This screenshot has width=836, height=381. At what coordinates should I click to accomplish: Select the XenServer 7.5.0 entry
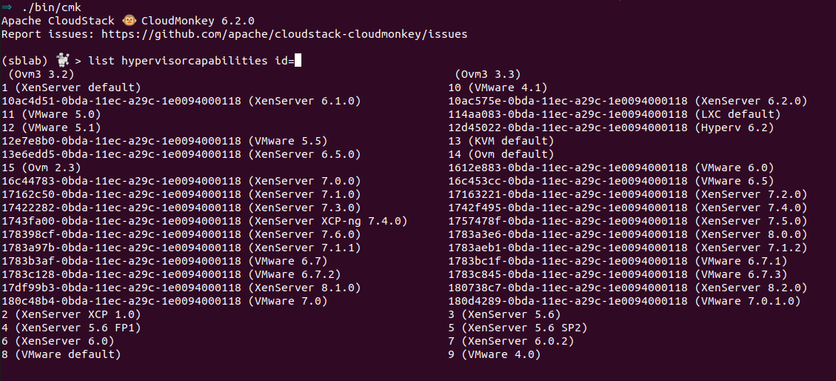pyautogui.click(x=628, y=221)
